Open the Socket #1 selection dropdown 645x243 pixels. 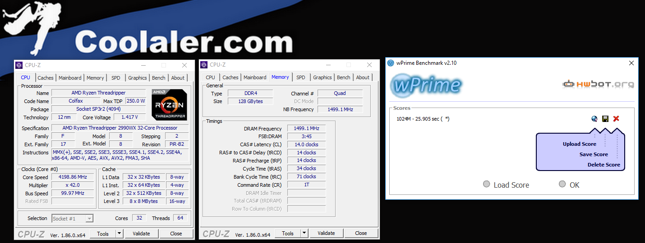pyautogui.click(x=72, y=218)
